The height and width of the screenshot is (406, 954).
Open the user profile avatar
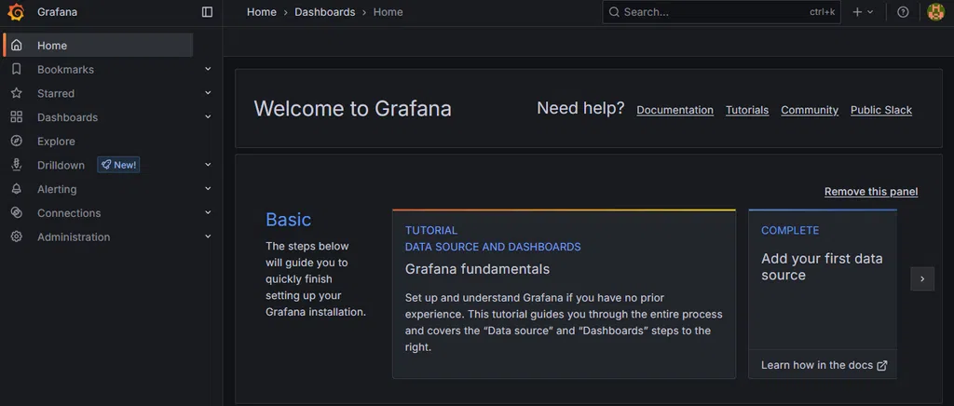(935, 11)
